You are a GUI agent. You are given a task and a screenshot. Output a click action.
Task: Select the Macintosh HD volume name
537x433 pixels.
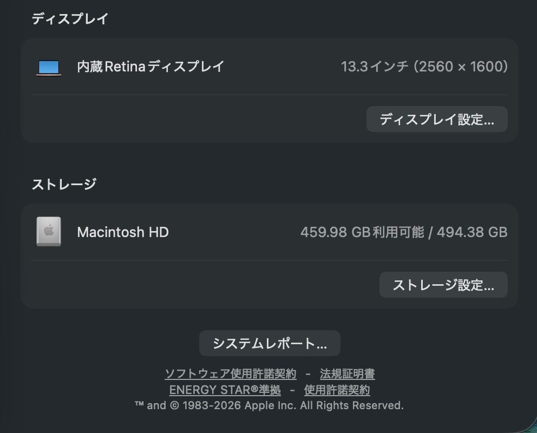tap(123, 232)
